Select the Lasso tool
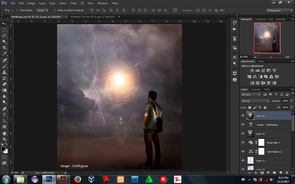The image size is (295, 184). [5, 35]
